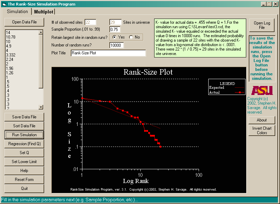This screenshot has height=204, width=280.
Task: Click the data list scroll down arrow
Action: pyautogui.click(x=41, y=107)
